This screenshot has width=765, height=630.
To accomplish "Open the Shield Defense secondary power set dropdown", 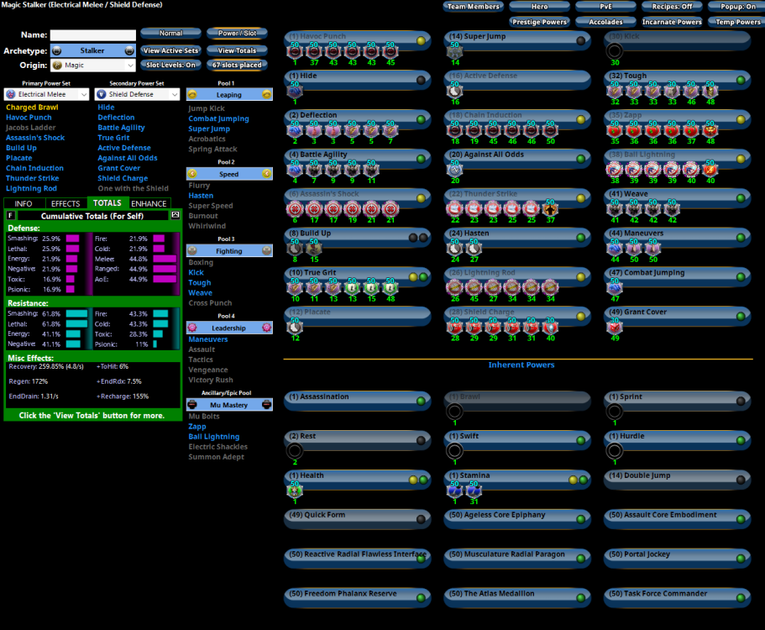I will click(137, 95).
